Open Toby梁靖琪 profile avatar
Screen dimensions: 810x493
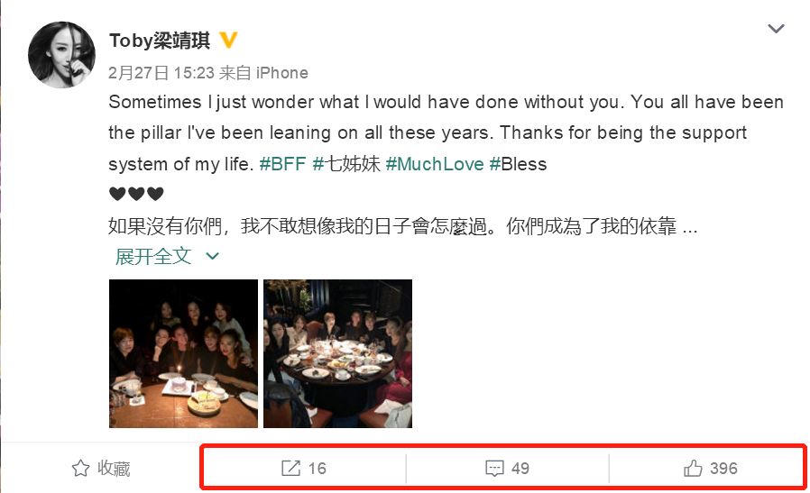[61, 55]
